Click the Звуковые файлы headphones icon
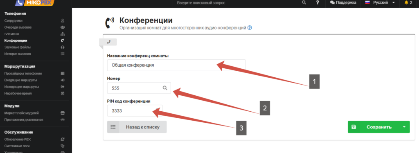Screen dimensions: 419x153 coord(63,47)
